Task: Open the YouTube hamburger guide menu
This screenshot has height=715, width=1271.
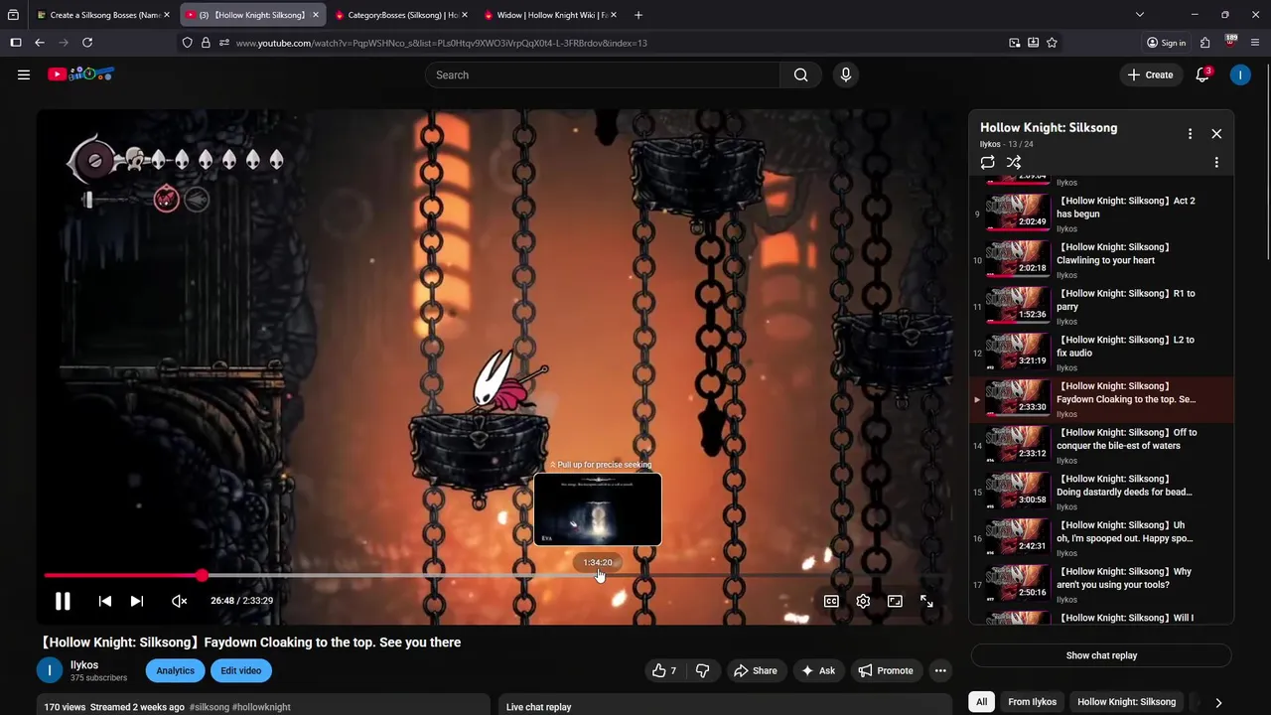Action: (x=24, y=74)
